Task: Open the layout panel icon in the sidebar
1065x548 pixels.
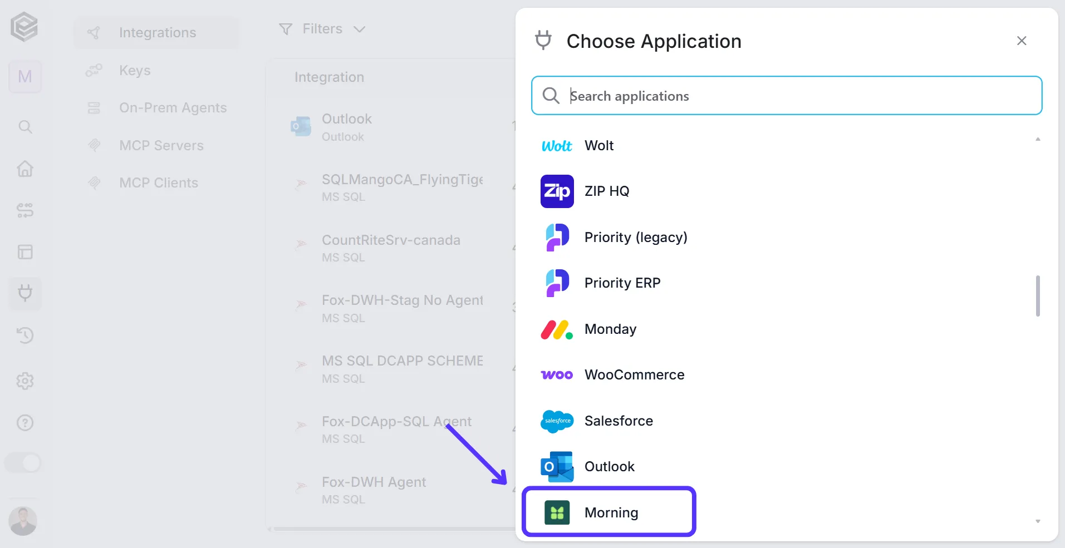Action: [25, 252]
